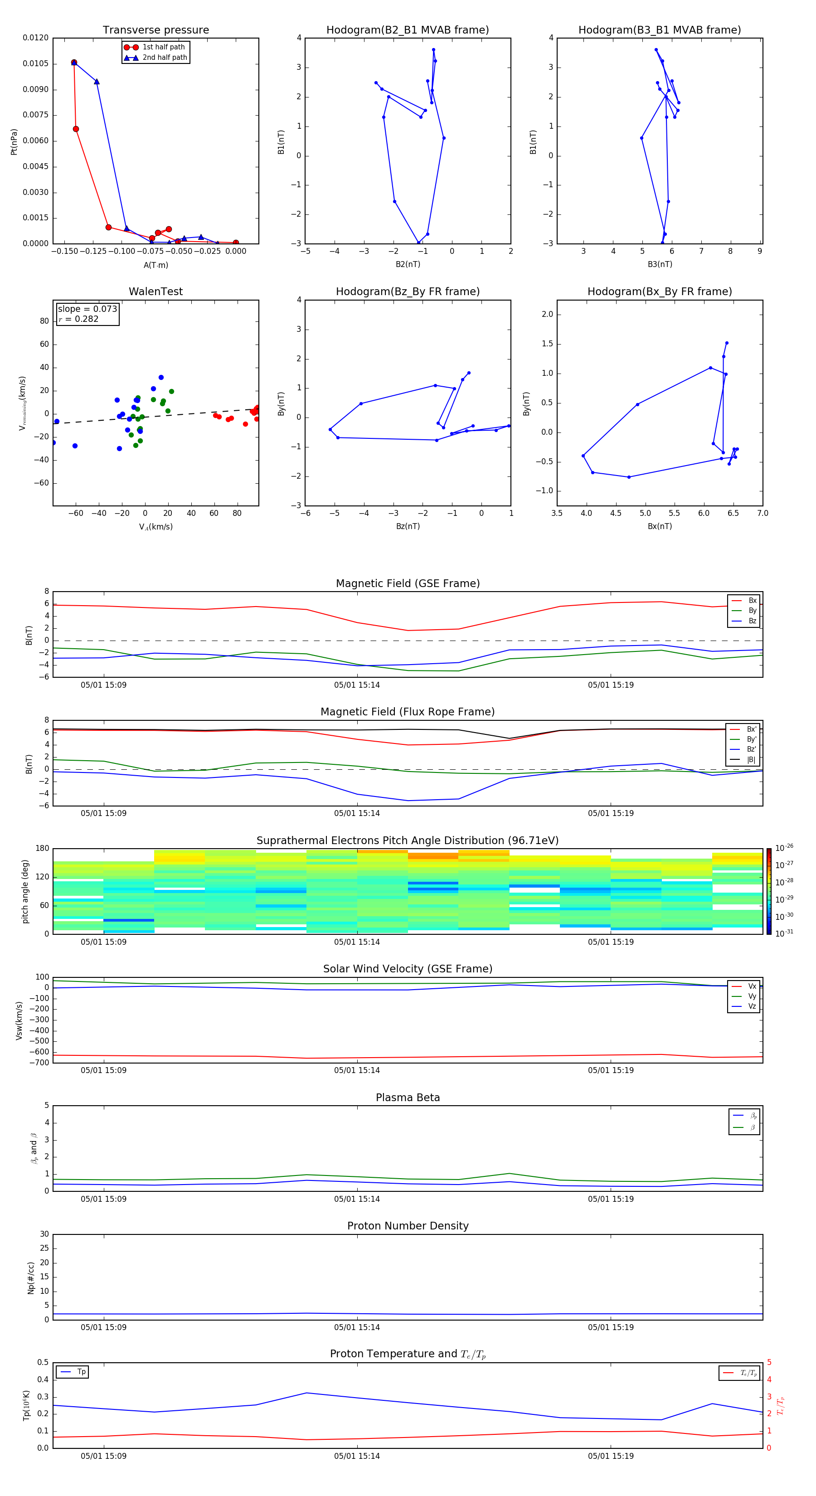Click the "Solar Wind Velocity (GSE Frame)" title
The image size is (816, 1496).
(x=408, y=969)
